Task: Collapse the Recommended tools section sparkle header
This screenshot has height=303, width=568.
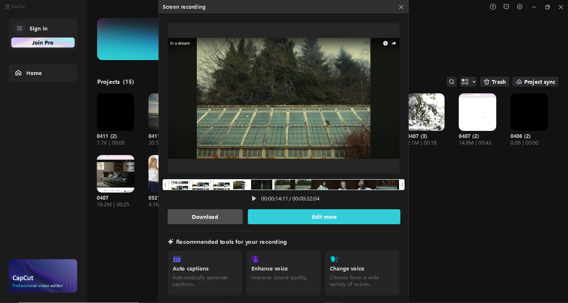Action: coord(171,241)
